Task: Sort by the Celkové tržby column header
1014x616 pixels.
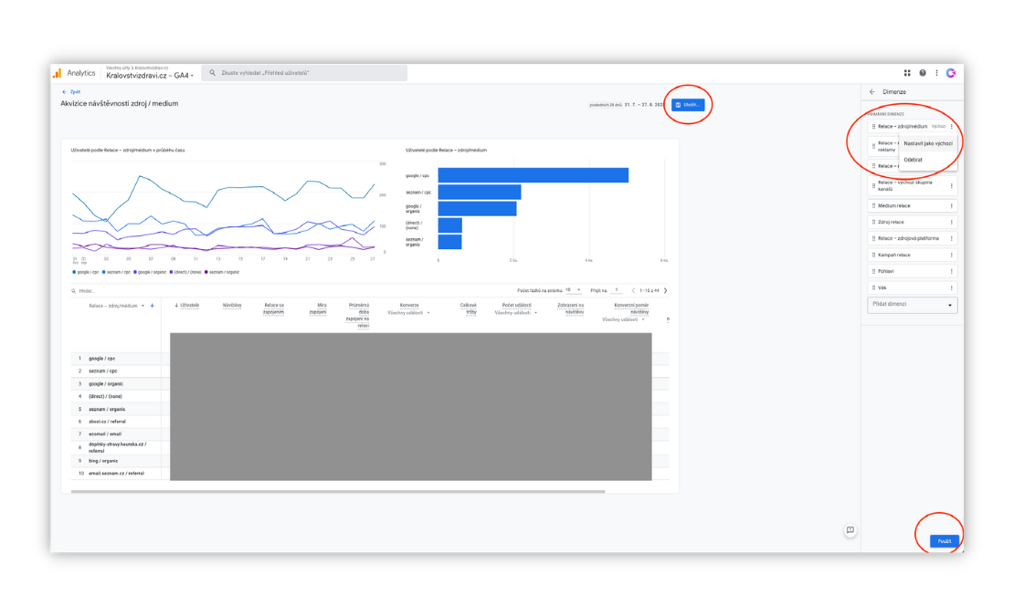Action: (469, 308)
